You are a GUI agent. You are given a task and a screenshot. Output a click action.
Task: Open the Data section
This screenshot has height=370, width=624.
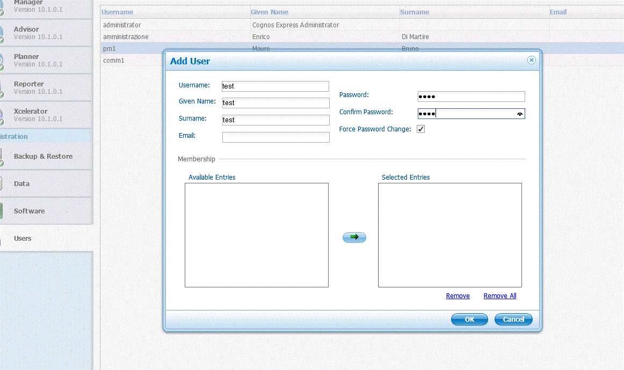pos(46,183)
